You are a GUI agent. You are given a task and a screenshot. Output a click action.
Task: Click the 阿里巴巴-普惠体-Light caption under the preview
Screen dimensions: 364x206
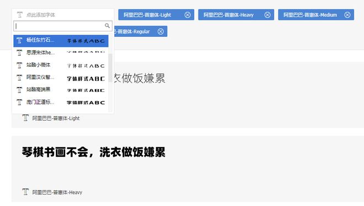tap(56, 118)
